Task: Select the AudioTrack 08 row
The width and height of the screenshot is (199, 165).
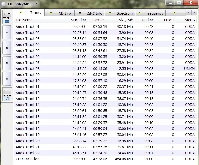Action: click(x=27, y=69)
